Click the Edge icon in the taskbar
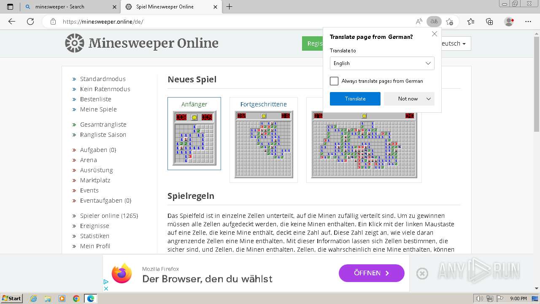Image resolution: width=540 pixels, height=304 pixels. 90,299
